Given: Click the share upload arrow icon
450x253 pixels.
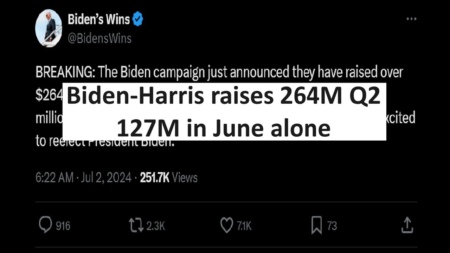Looking at the screenshot, I should click(x=407, y=225).
